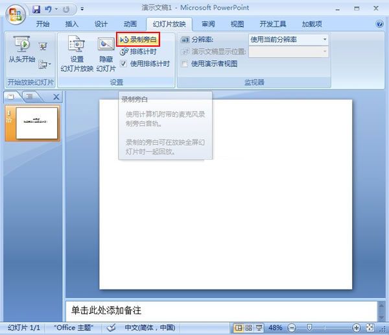Start slideshow with 从头开始 button
The height and width of the screenshot is (335, 389).
22,49
